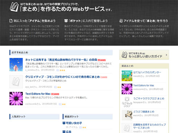Image resolution: width=178 pixels, height=133 pixels.
Task: Open the s_onmitsuさん user link
Action: (32, 70)
